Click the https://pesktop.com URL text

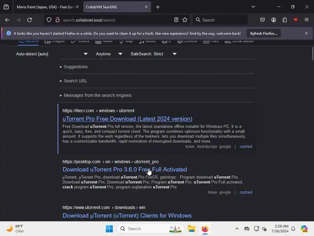point(81,162)
